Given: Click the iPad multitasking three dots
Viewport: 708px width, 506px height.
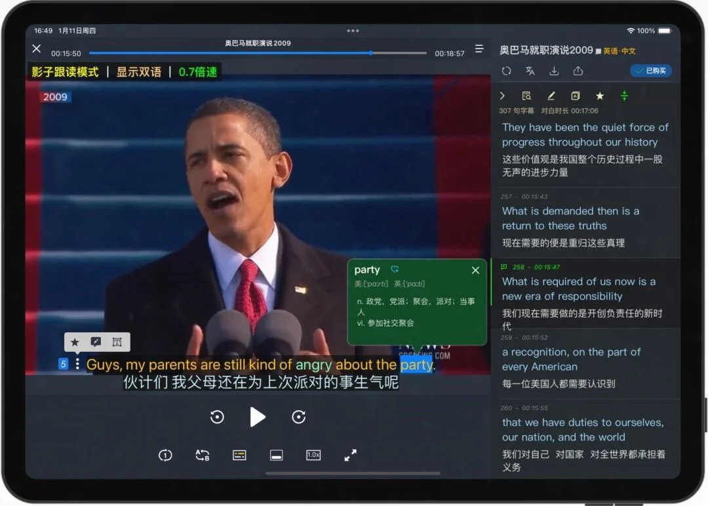Looking at the screenshot, I should pyautogui.click(x=353, y=31).
